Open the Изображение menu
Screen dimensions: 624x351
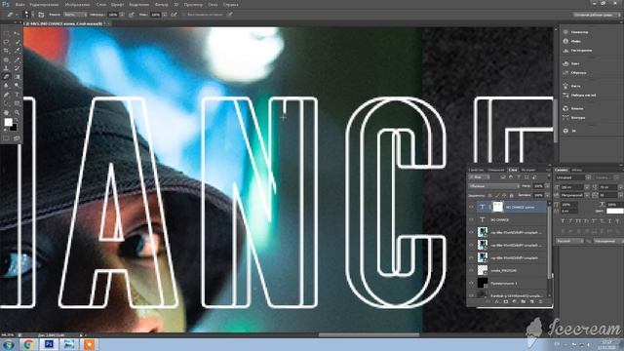tap(78, 4)
